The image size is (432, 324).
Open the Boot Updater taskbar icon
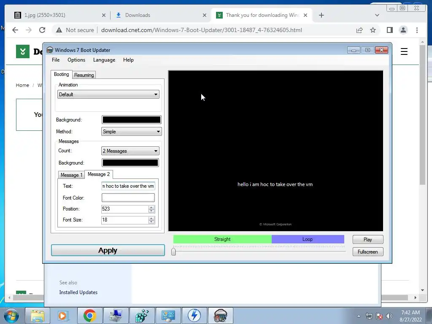(220, 316)
